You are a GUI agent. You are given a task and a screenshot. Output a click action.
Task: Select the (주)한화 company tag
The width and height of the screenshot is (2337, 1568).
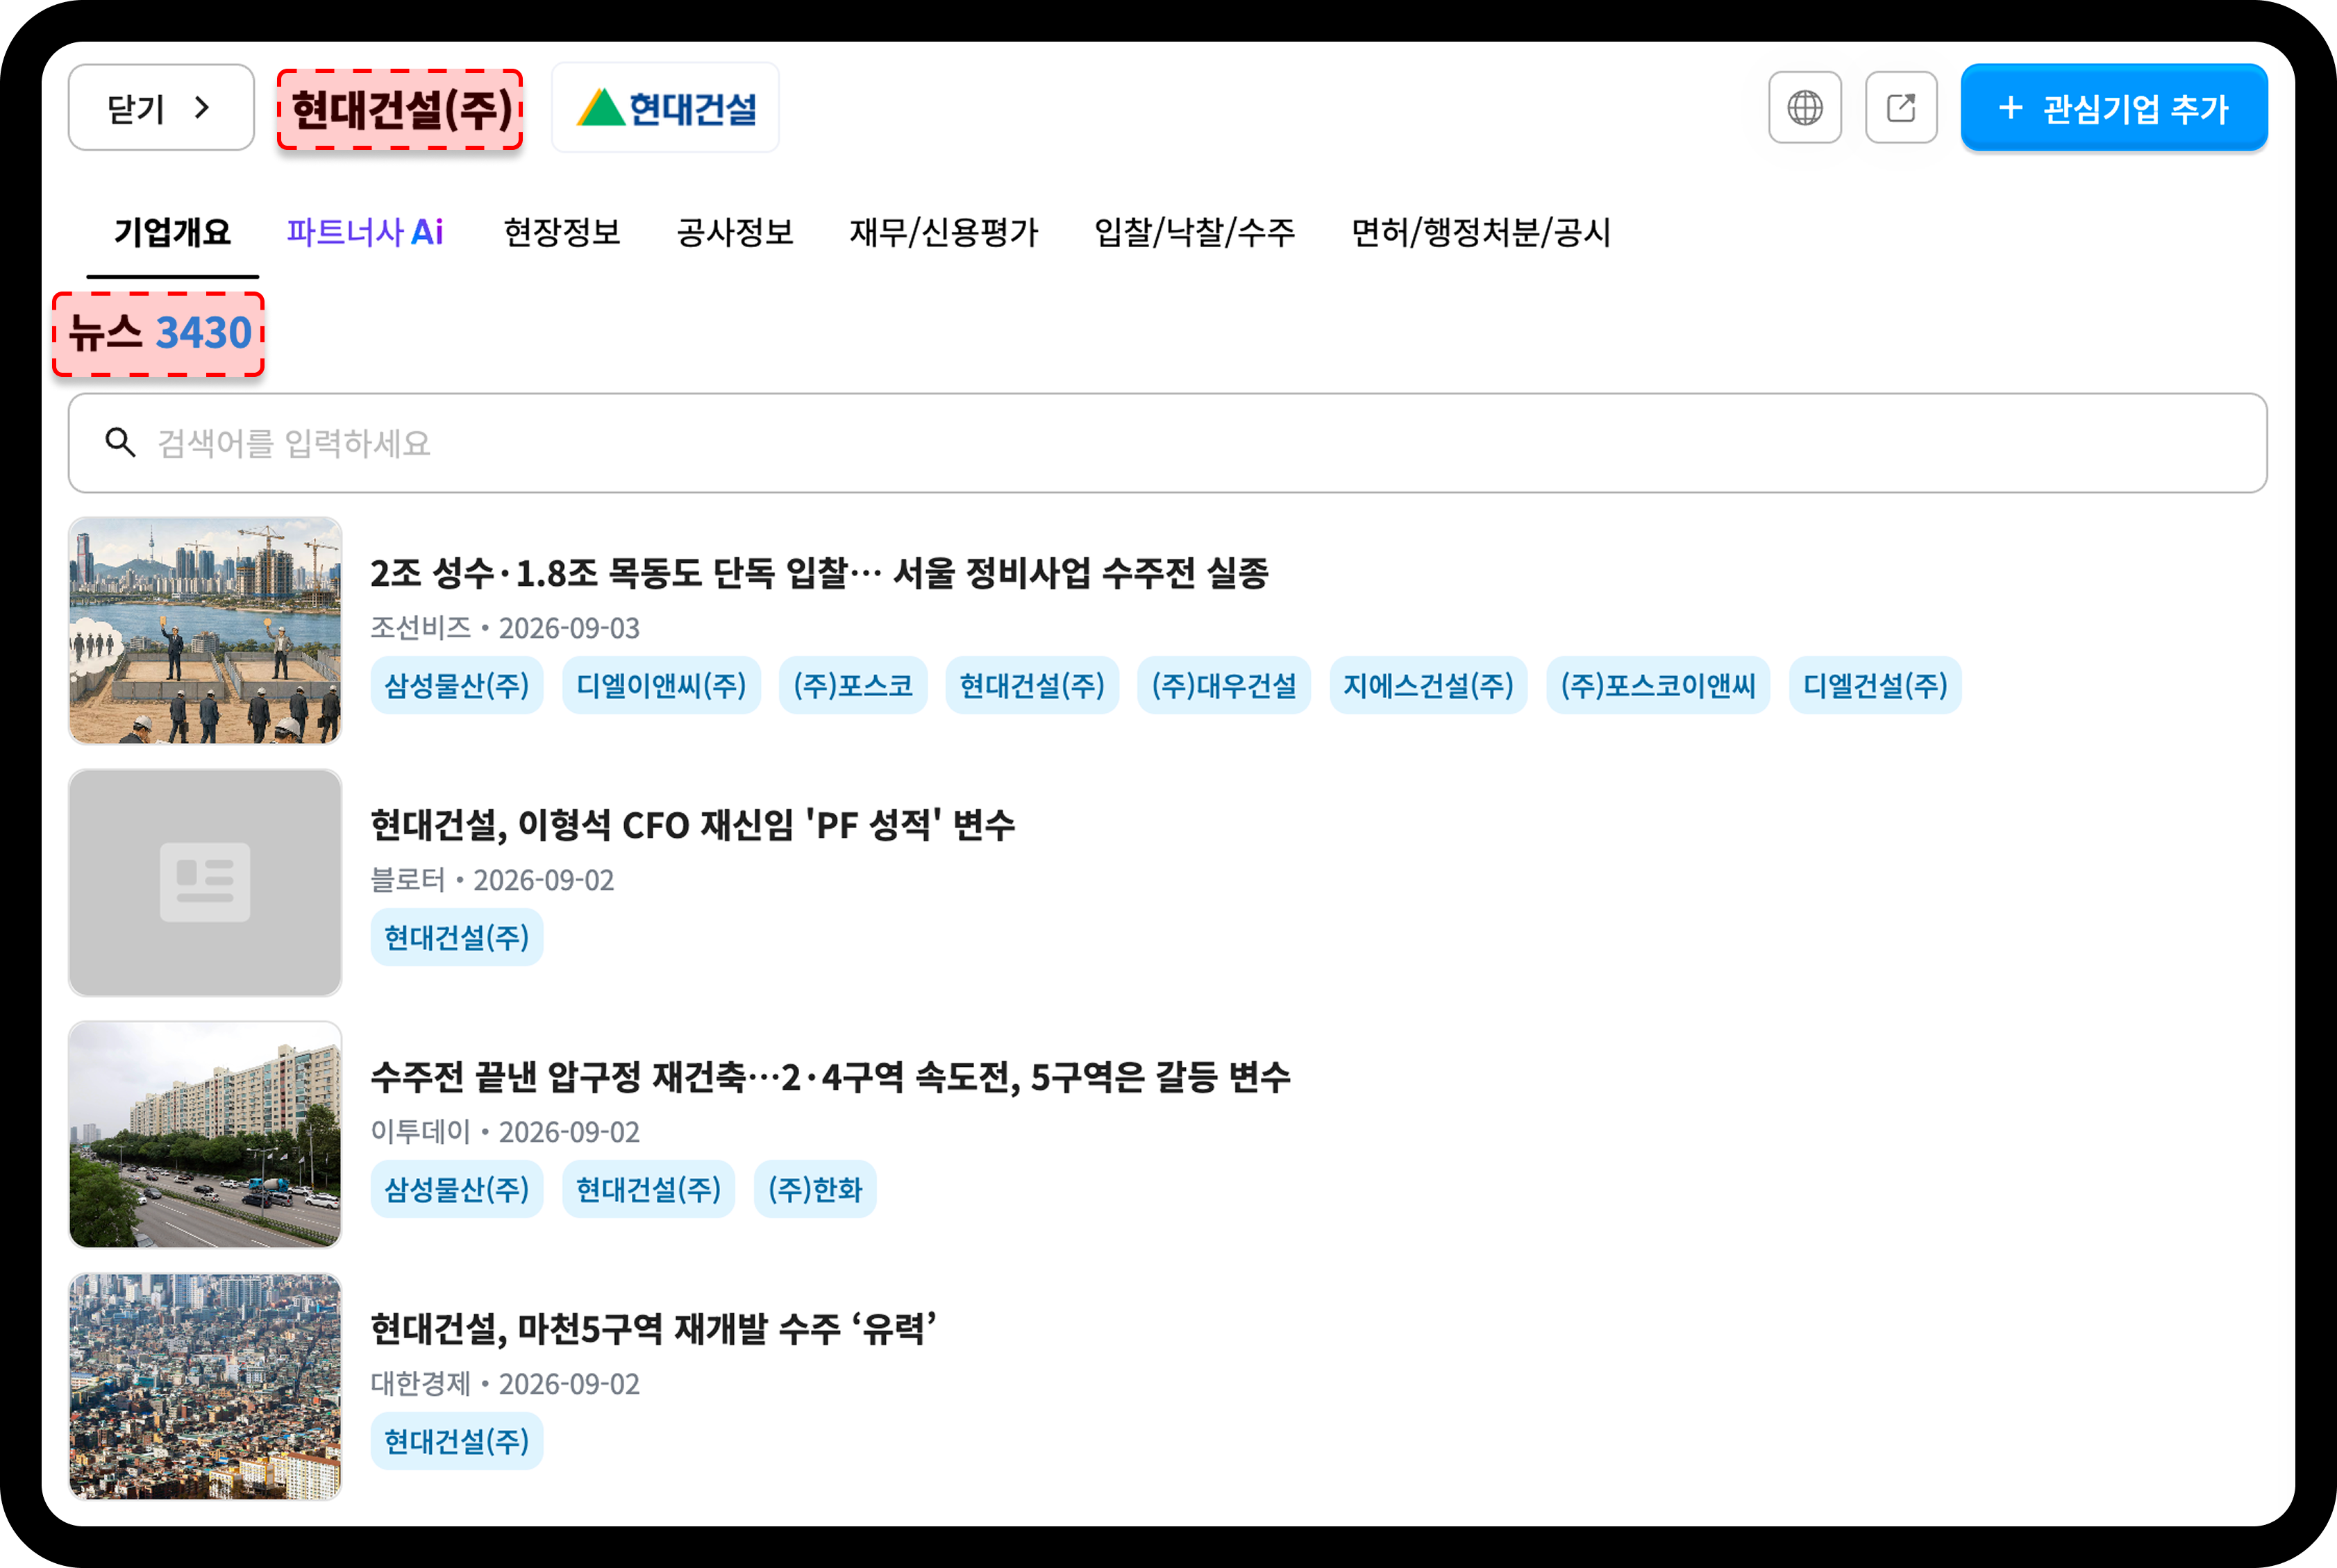pos(815,1190)
